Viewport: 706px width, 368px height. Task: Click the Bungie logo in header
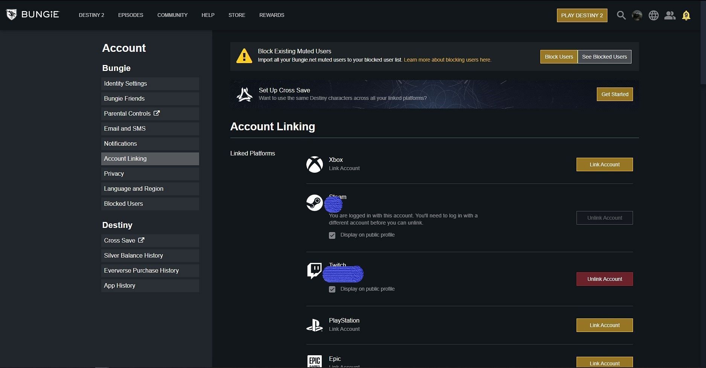33,15
